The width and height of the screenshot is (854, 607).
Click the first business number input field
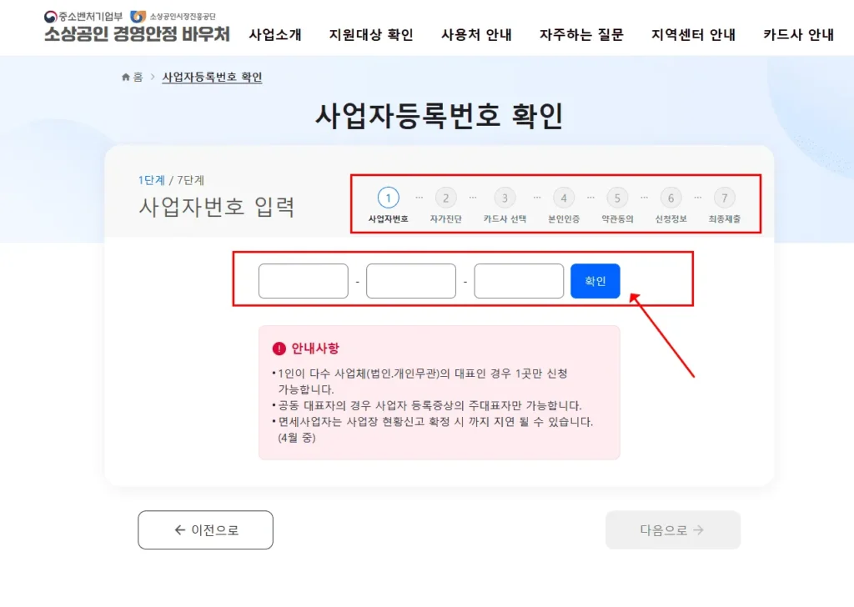pos(303,280)
